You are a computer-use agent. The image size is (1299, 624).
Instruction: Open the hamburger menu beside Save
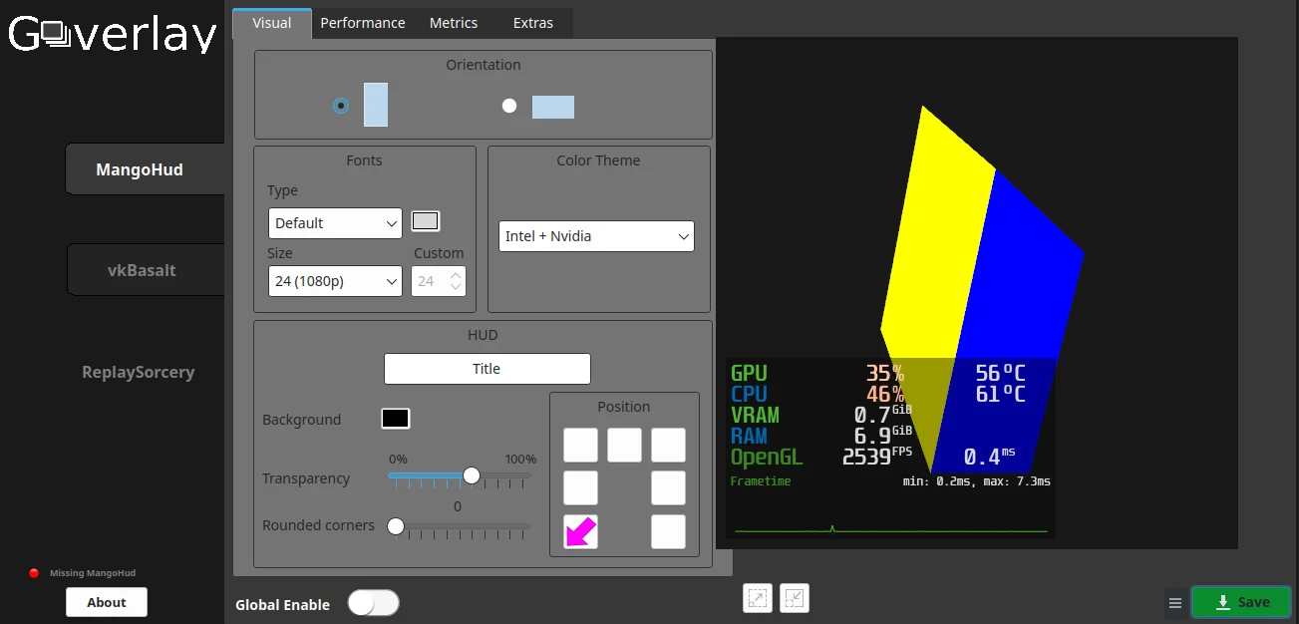[x=1175, y=603]
